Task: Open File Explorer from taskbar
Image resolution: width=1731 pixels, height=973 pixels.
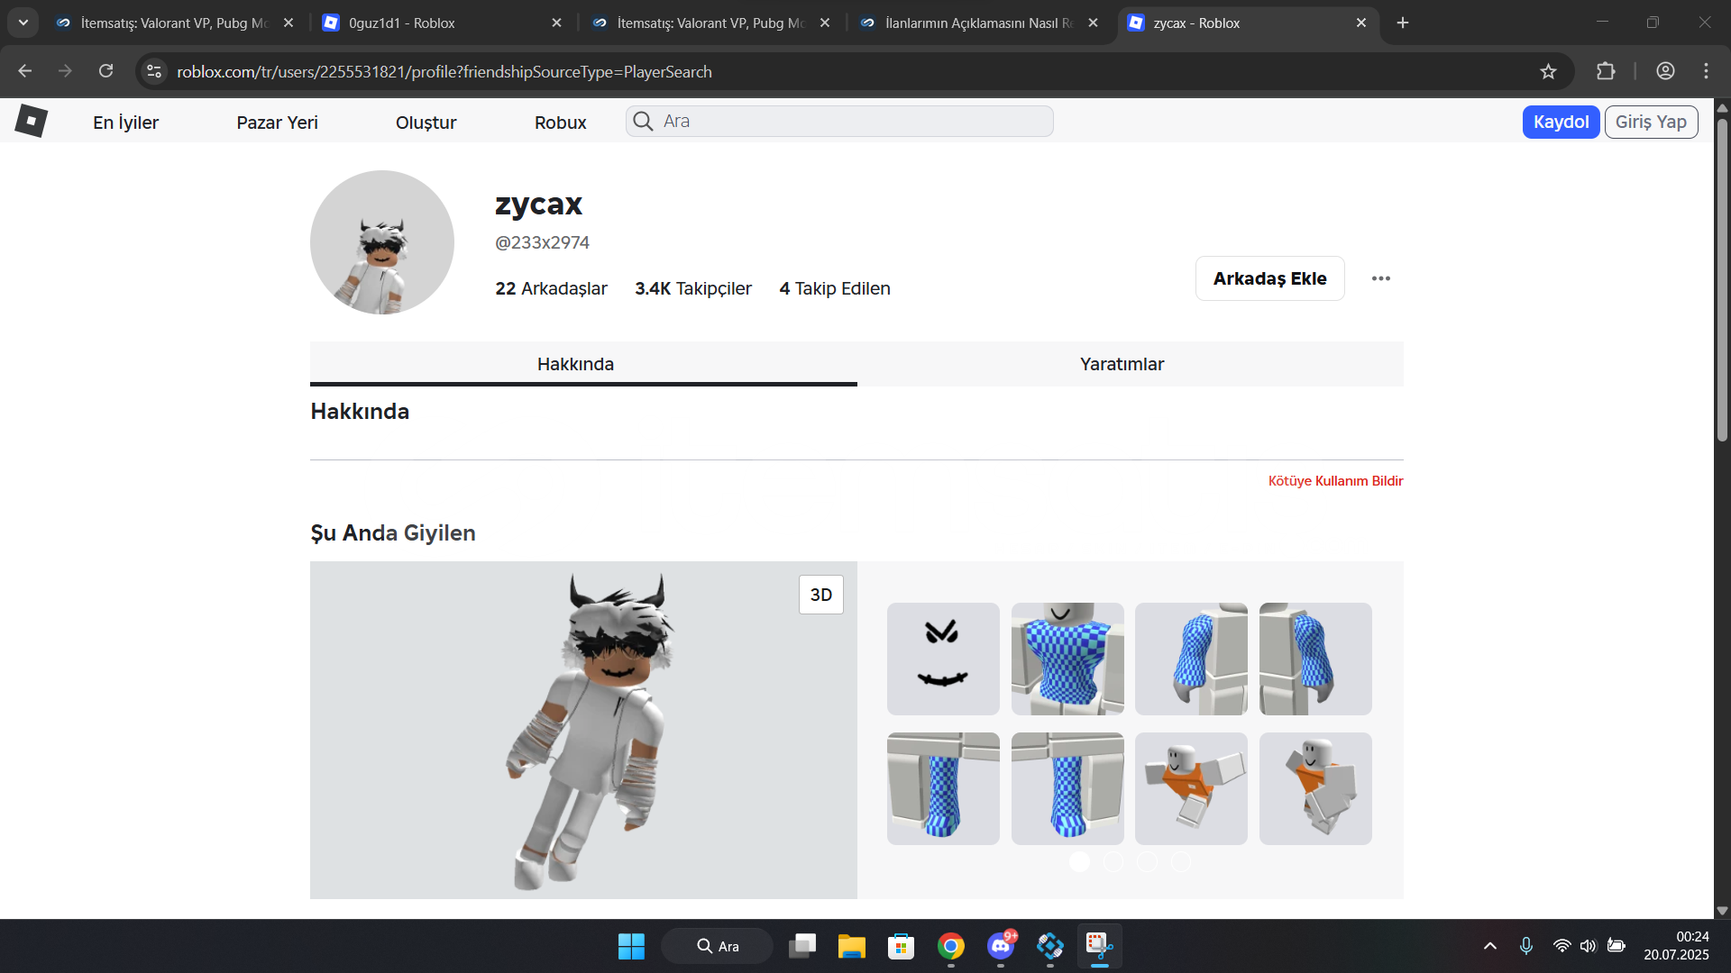Action: pos(851,946)
